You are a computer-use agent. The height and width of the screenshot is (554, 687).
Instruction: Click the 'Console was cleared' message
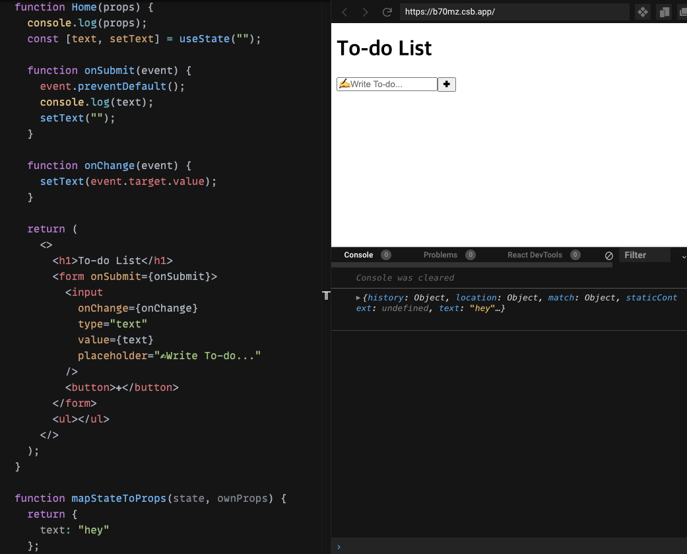click(x=405, y=278)
